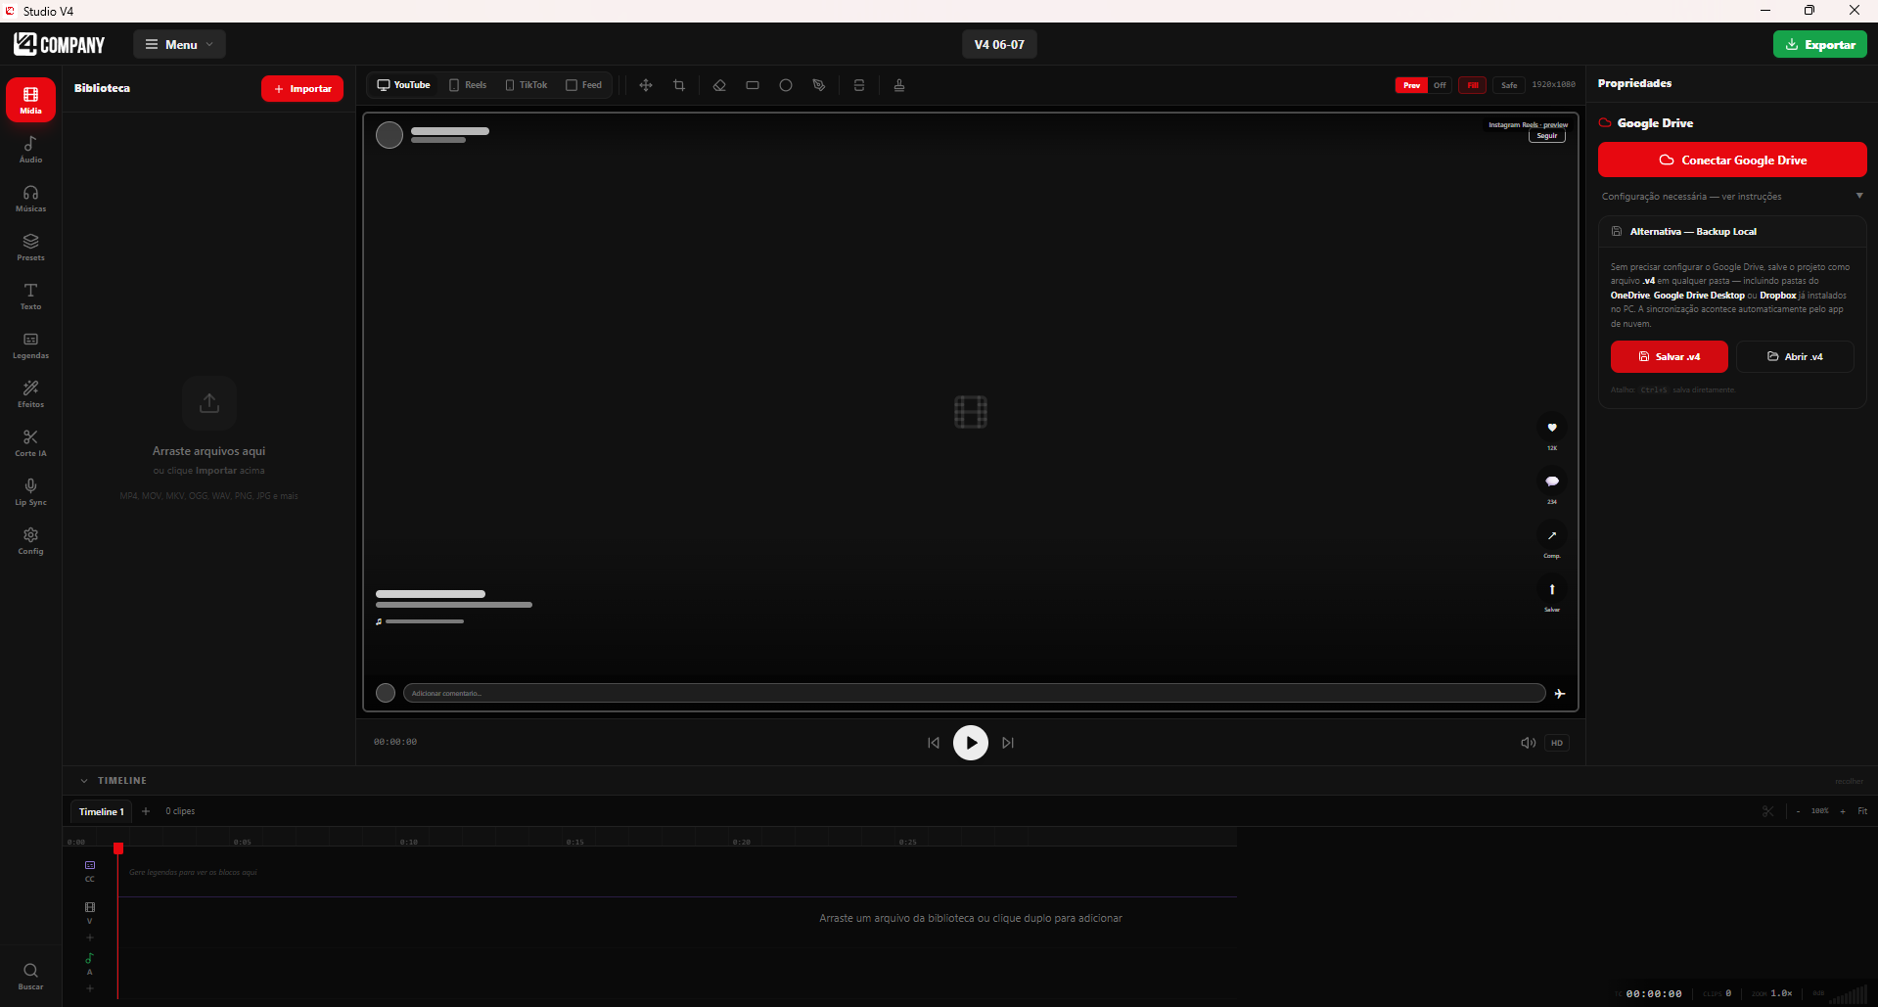The width and height of the screenshot is (1878, 1007).
Task: Select the circle shape tool
Action: (x=786, y=85)
